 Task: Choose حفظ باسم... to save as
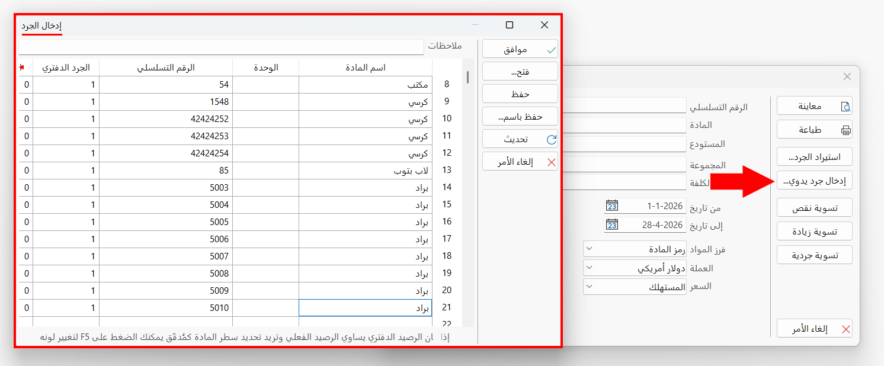pyautogui.click(x=520, y=117)
